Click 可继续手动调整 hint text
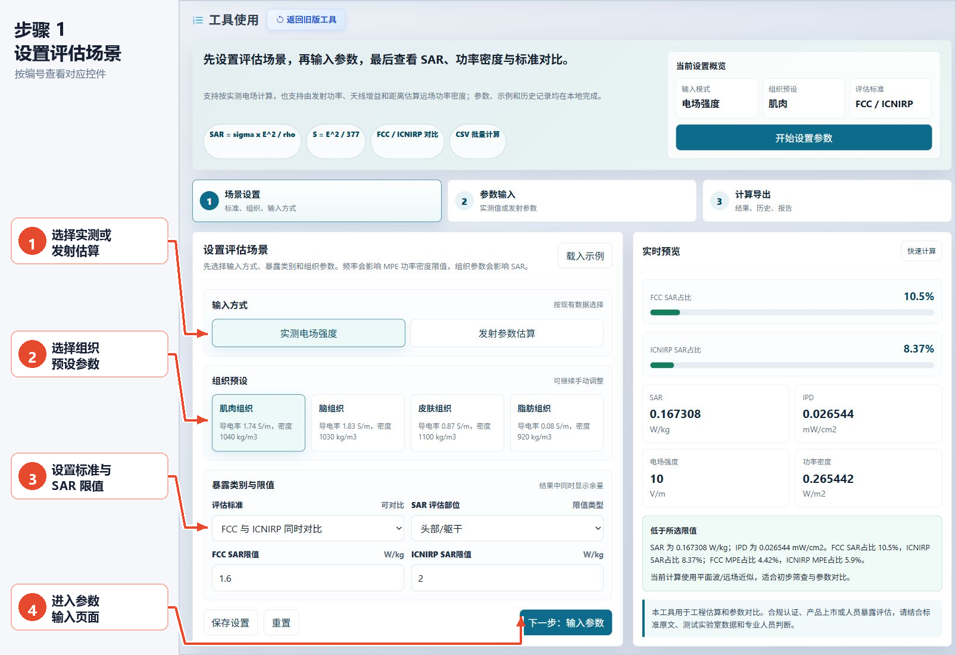Viewport: 956px width, 655px height. (x=578, y=381)
